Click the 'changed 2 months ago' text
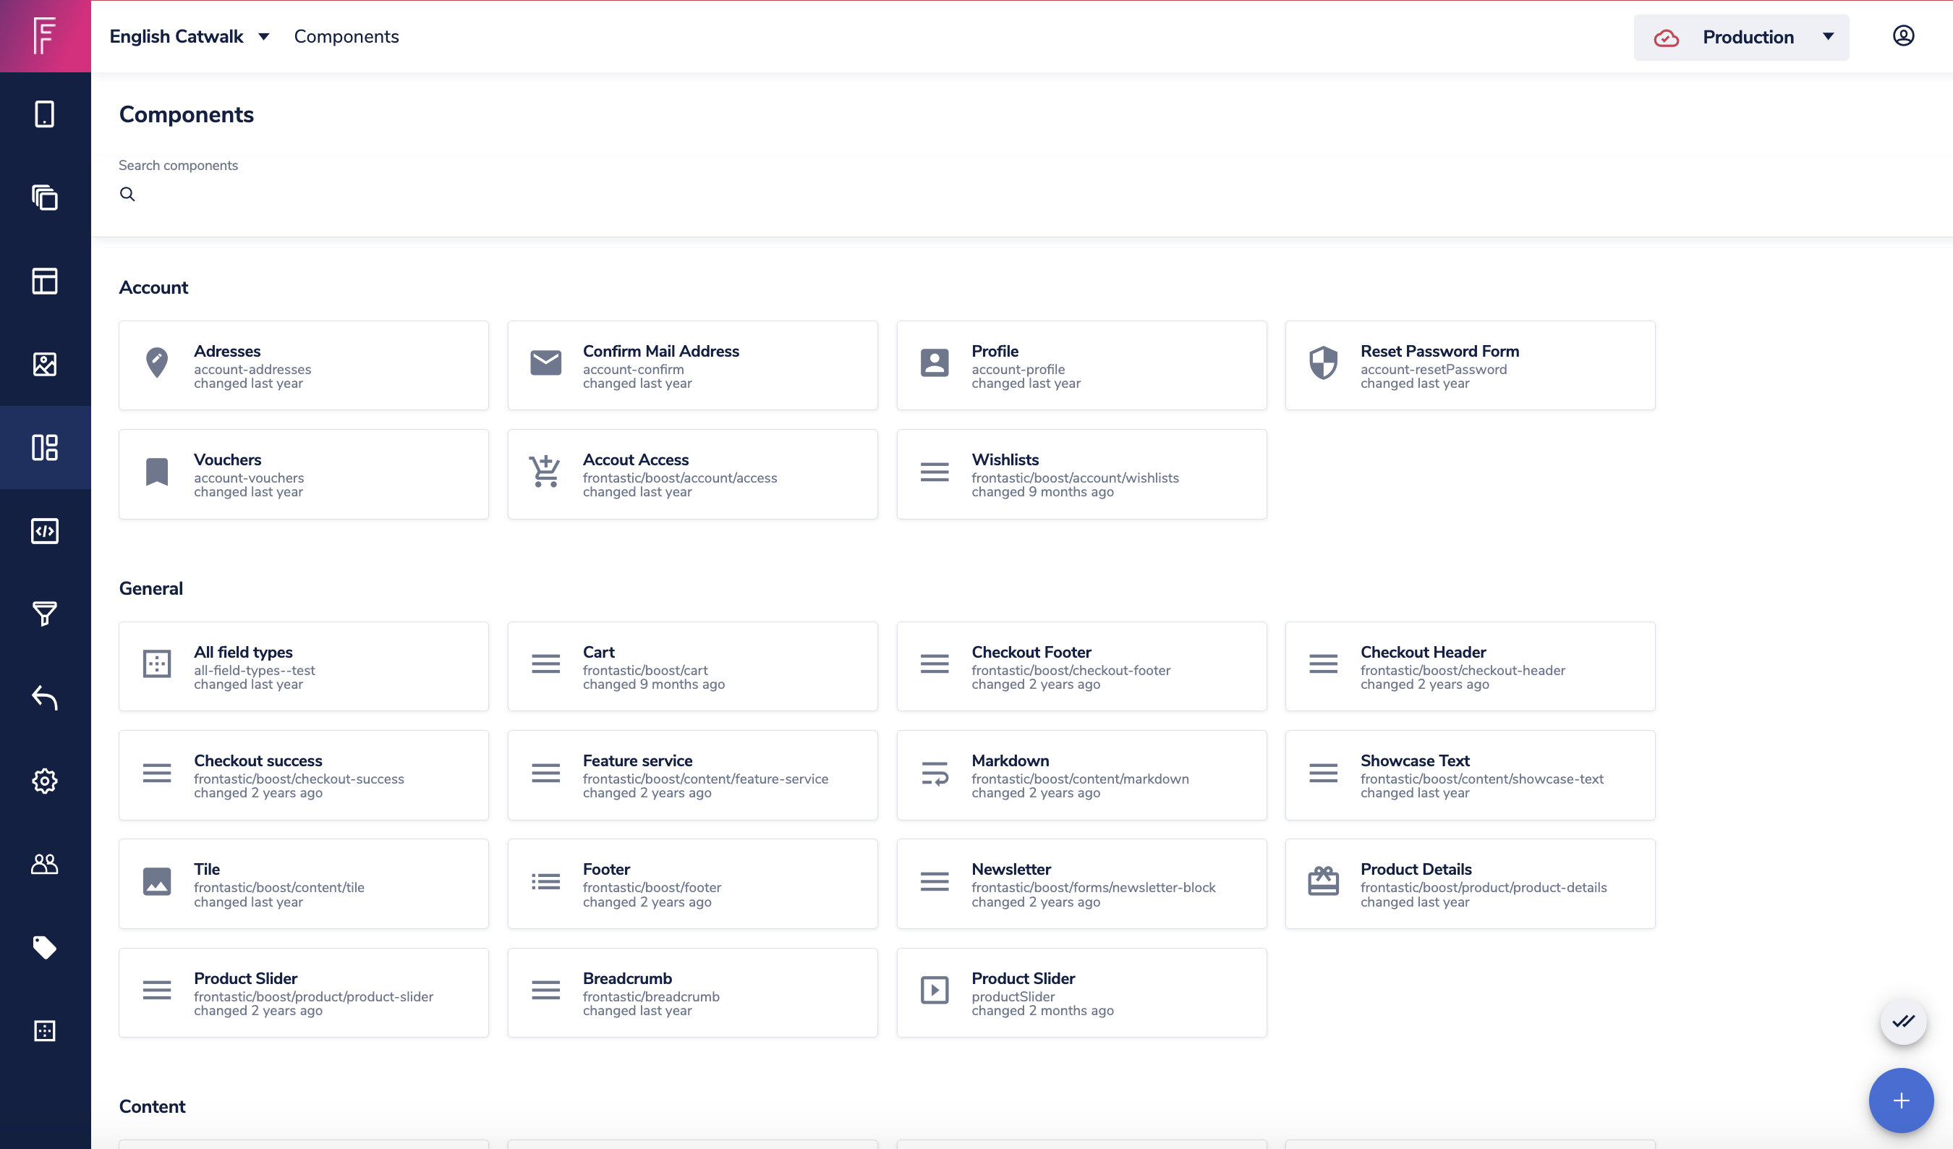The image size is (1953, 1149). click(x=1042, y=1011)
